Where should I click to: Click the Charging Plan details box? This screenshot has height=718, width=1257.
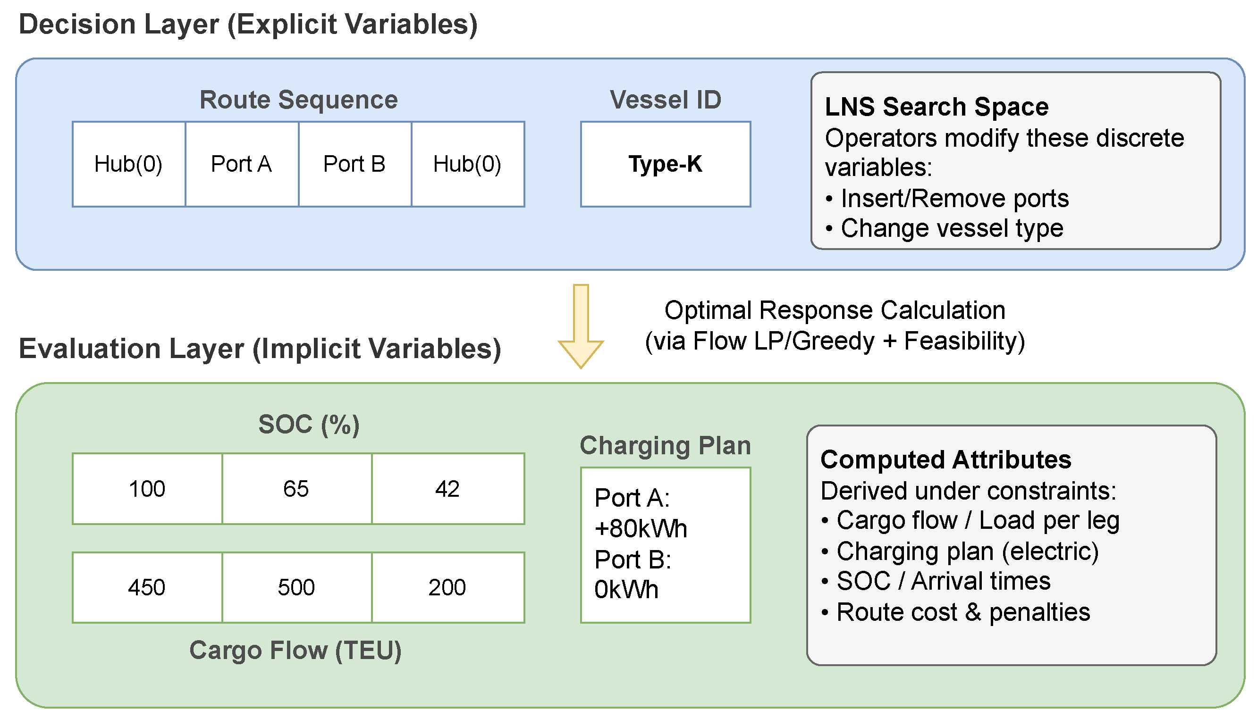(x=666, y=545)
